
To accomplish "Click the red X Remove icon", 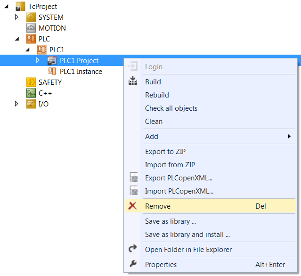I will click(132, 206).
